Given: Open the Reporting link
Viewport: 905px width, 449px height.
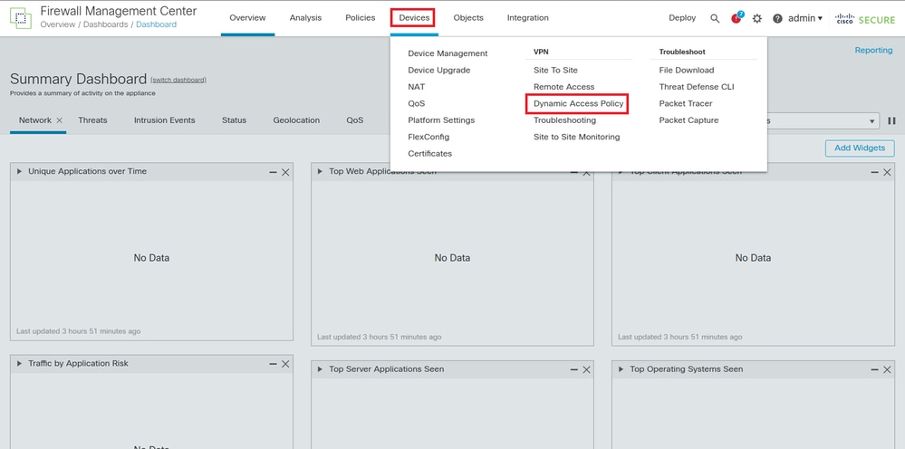Looking at the screenshot, I should click(x=873, y=51).
